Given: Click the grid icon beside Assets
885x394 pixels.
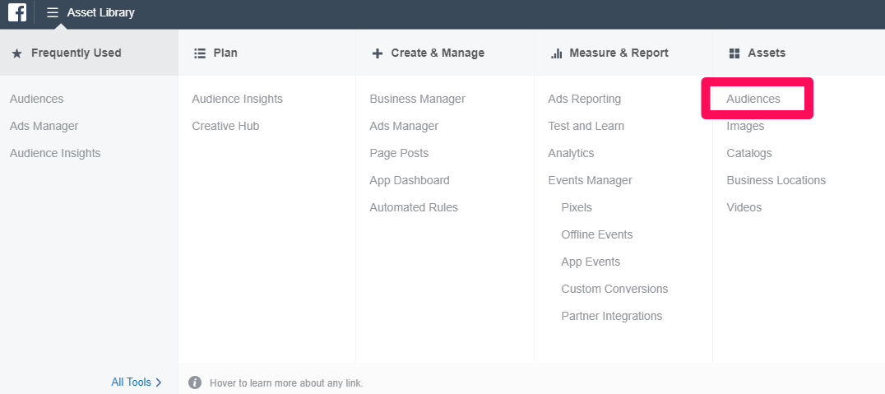Looking at the screenshot, I should click(734, 53).
